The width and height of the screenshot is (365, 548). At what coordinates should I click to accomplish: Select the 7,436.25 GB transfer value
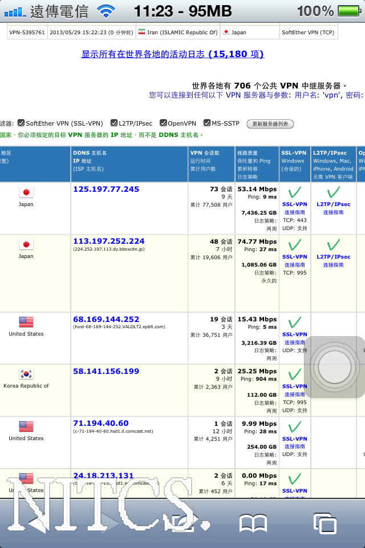(259, 212)
